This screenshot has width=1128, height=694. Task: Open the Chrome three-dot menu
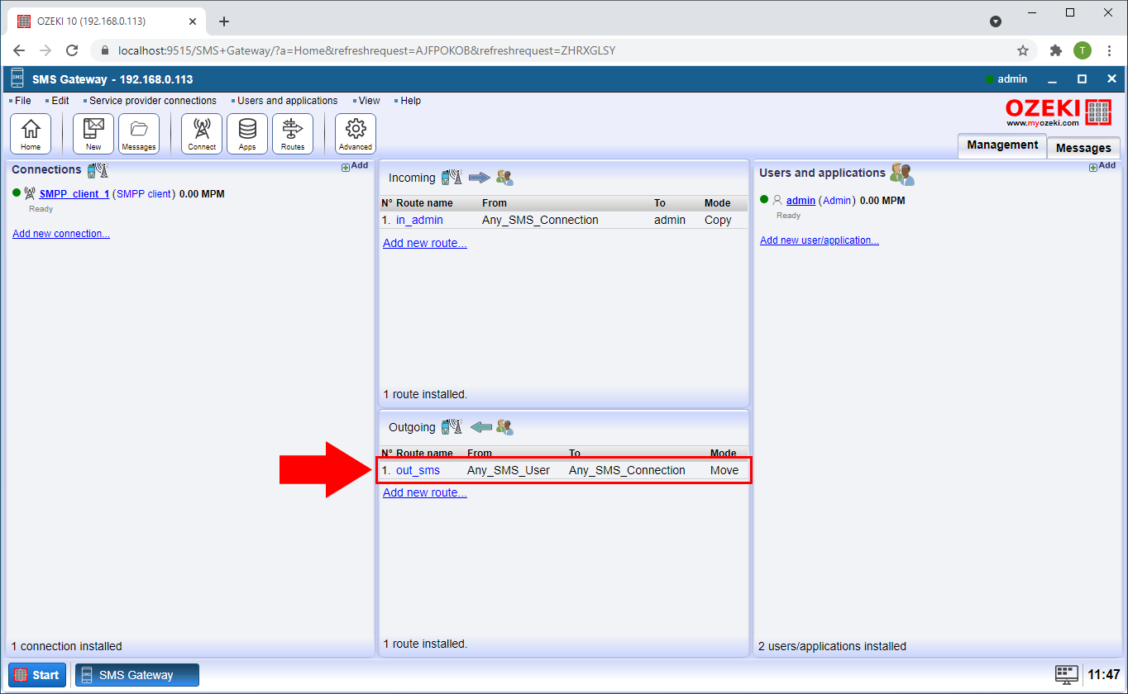click(1109, 50)
